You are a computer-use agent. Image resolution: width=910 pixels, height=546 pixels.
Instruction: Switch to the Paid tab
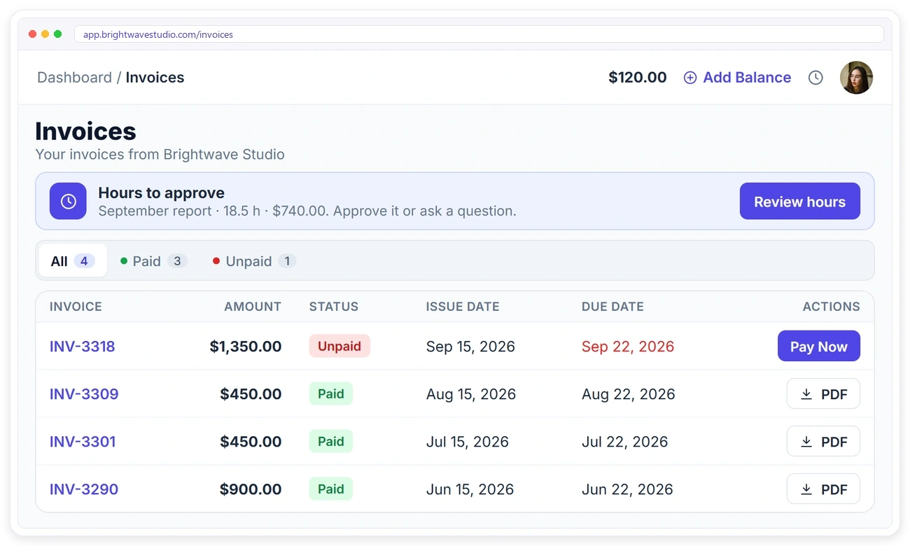(153, 261)
